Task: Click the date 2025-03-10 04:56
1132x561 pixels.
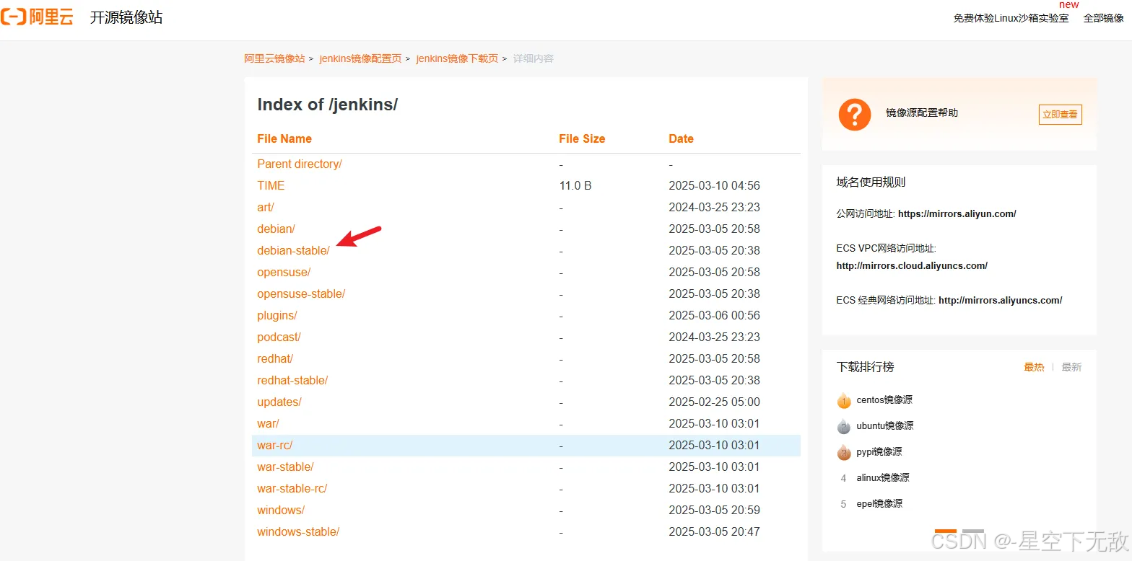Action: (714, 185)
